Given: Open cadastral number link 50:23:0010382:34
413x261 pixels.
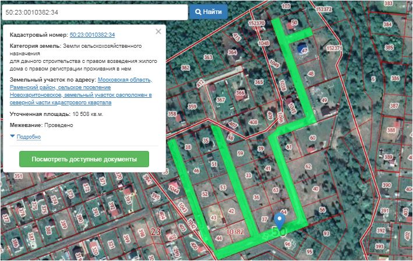Looking at the screenshot, I should [x=92, y=35].
